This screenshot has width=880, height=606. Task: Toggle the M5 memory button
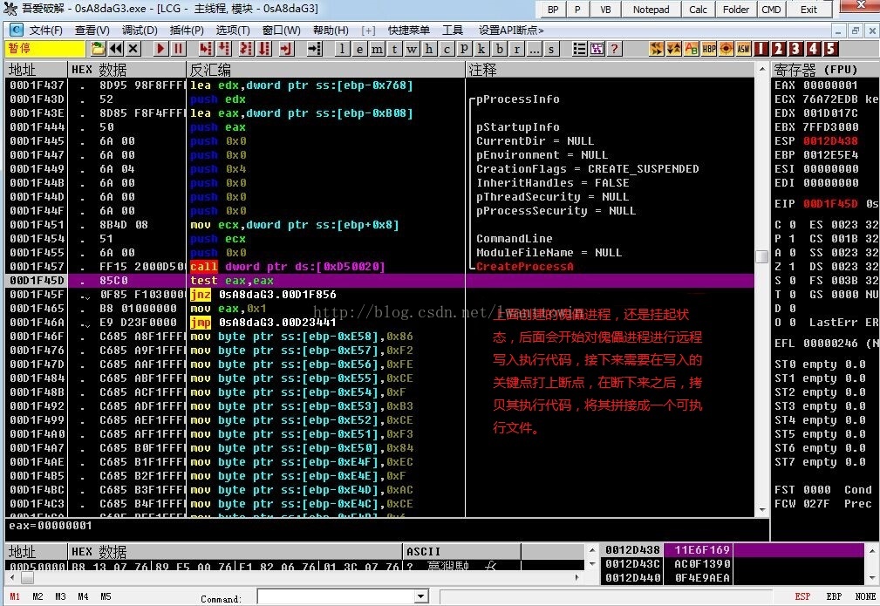(106, 596)
